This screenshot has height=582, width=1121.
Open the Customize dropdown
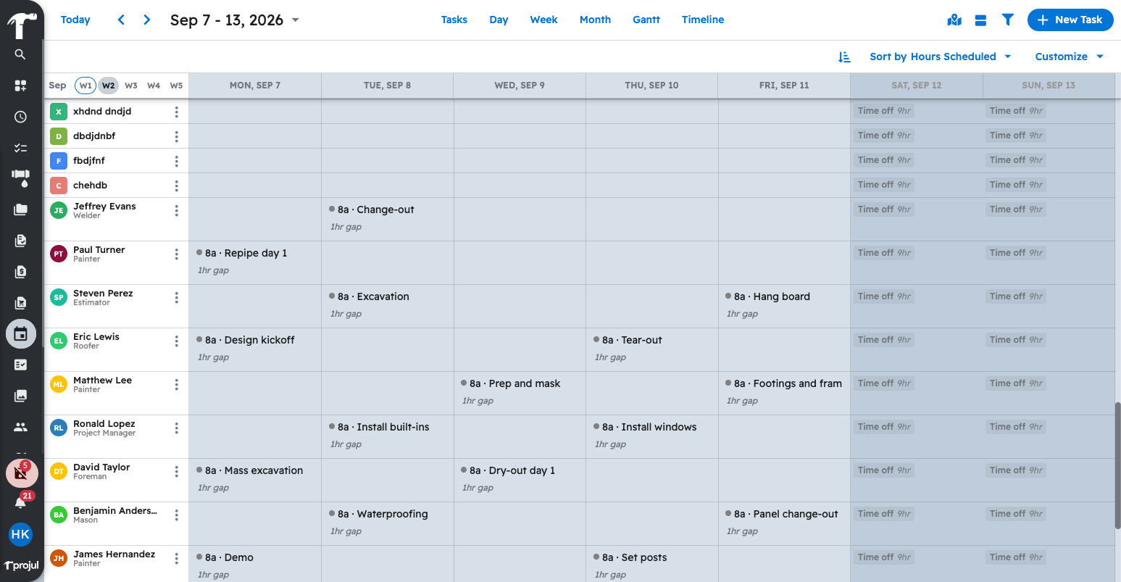1069,57
